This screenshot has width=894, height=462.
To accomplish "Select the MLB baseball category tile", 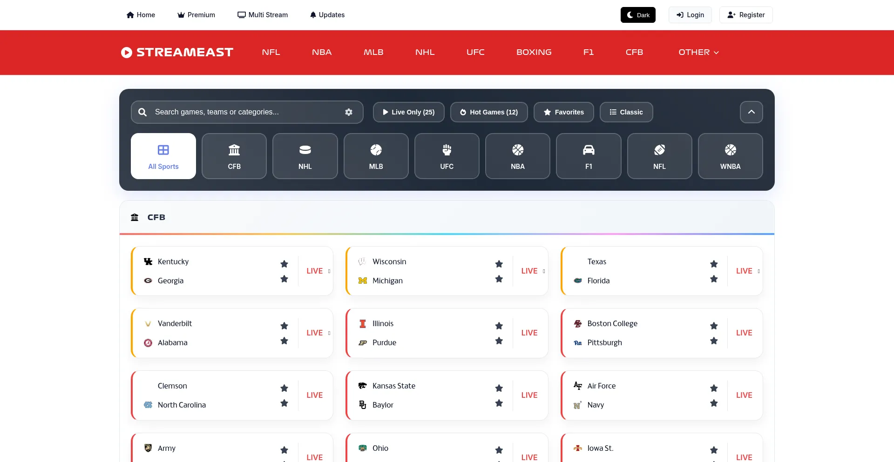I will 376,156.
